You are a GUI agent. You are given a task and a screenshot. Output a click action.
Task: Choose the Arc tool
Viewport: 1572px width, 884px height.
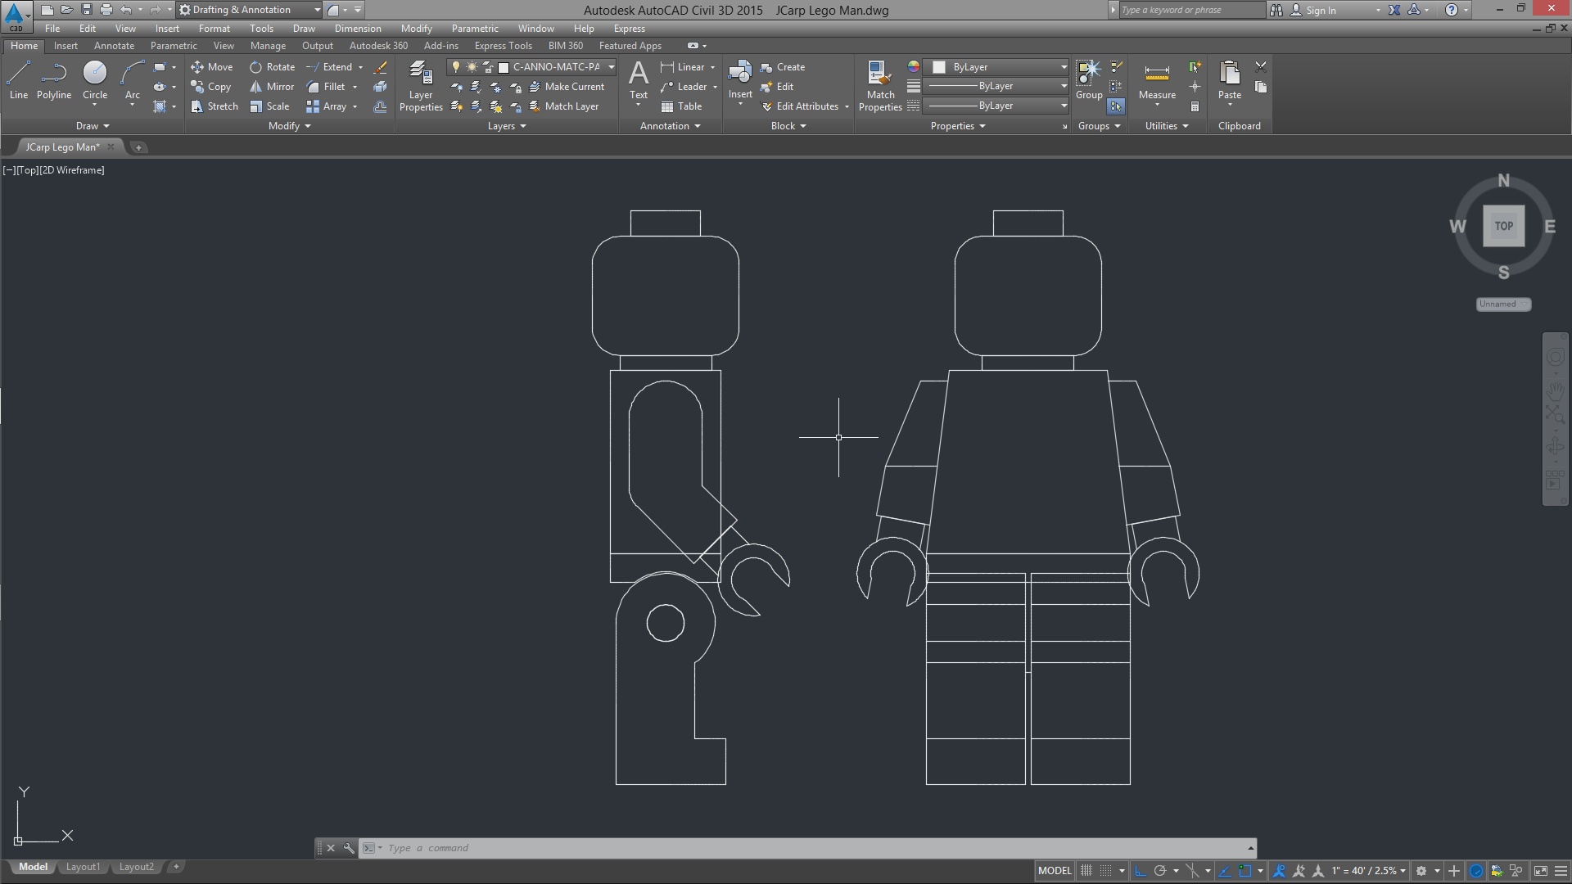(x=132, y=80)
